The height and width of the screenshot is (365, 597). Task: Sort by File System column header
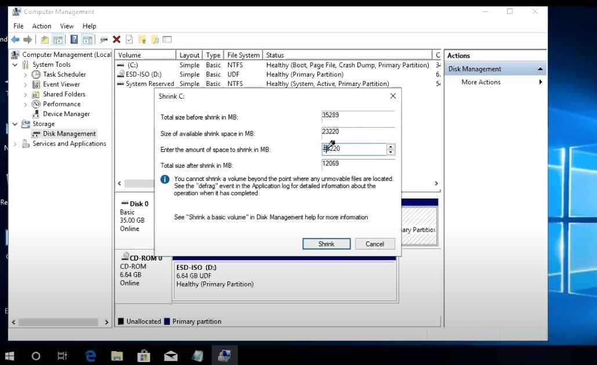[x=243, y=55]
